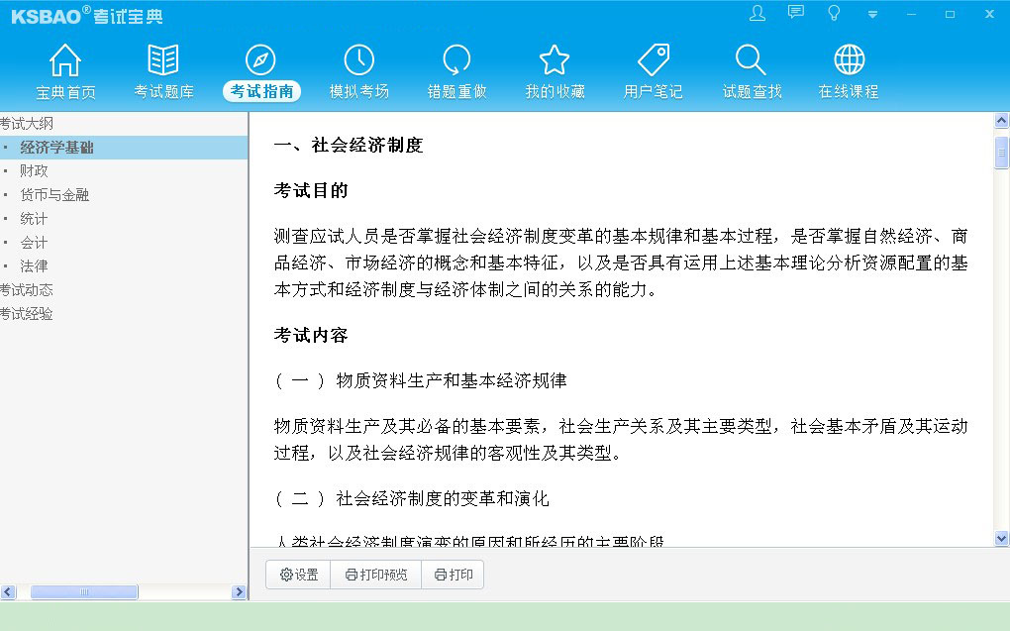Select 会计 in the sidebar tree
This screenshot has height=631, width=1010.
[34, 243]
